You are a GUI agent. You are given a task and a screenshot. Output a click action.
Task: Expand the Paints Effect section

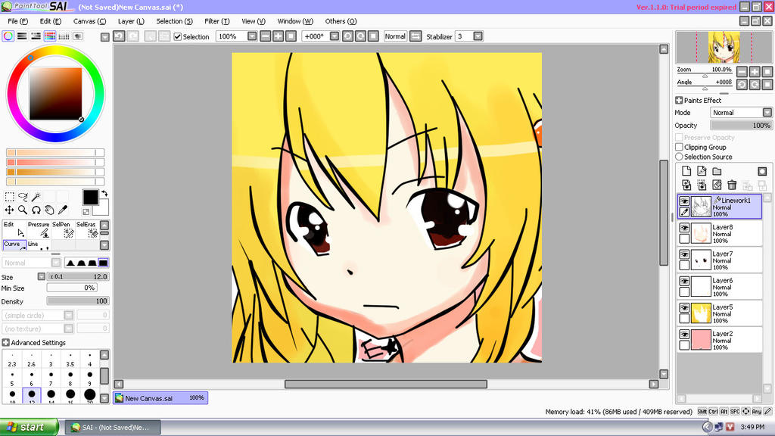tap(679, 101)
